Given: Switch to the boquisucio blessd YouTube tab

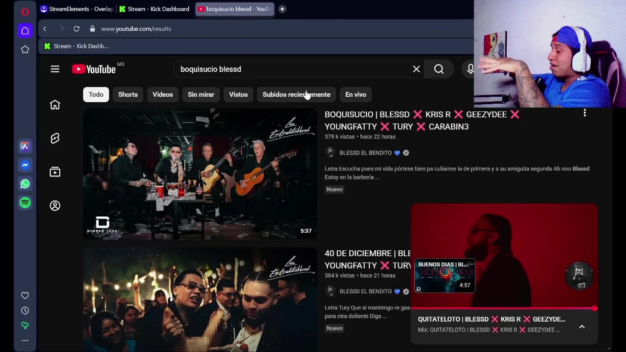Looking at the screenshot, I should (235, 9).
